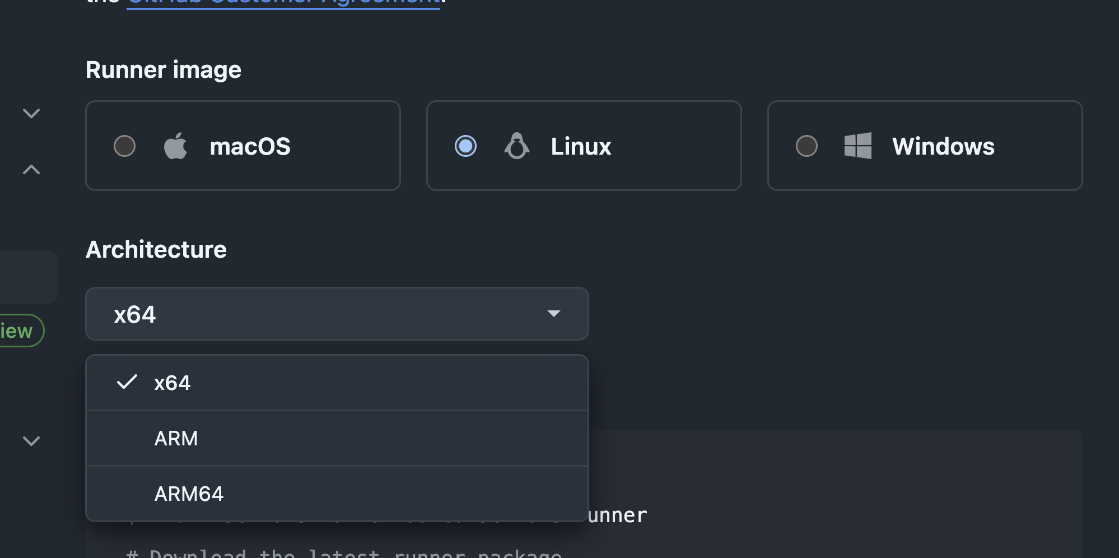Open the Architecture x64 combo box
Viewport: 1119px width, 558px height.
pyautogui.click(x=336, y=314)
